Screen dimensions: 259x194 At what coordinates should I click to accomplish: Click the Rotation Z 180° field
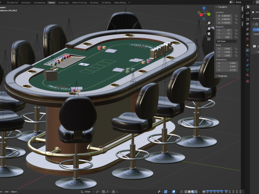tap(224, 37)
